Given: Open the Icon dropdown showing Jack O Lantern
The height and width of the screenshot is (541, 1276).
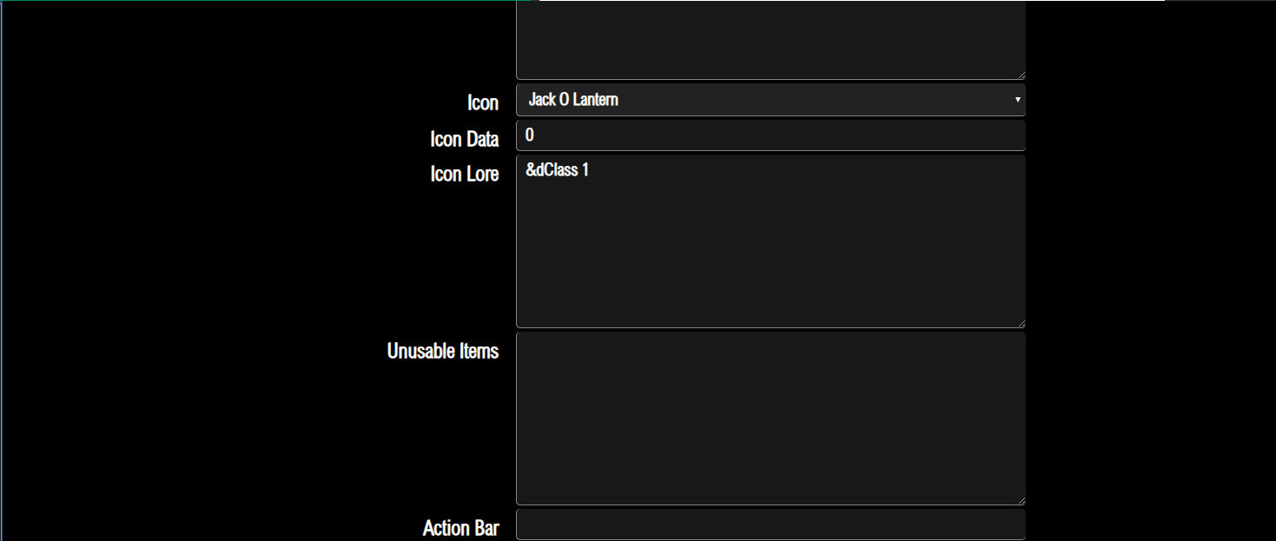Looking at the screenshot, I should click(x=770, y=100).
